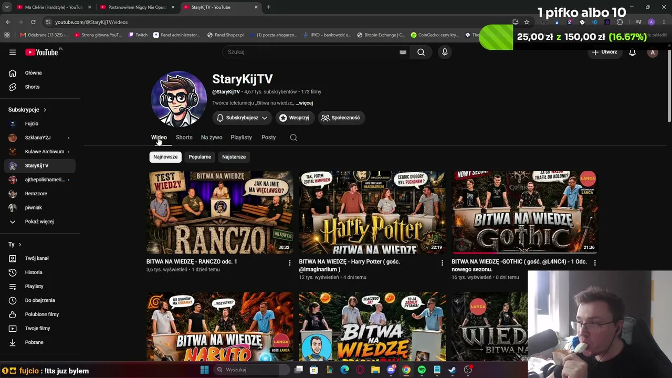Screen dimensions: 672x378
Task: Click the Społeczność button
Action: click(341, 118)
